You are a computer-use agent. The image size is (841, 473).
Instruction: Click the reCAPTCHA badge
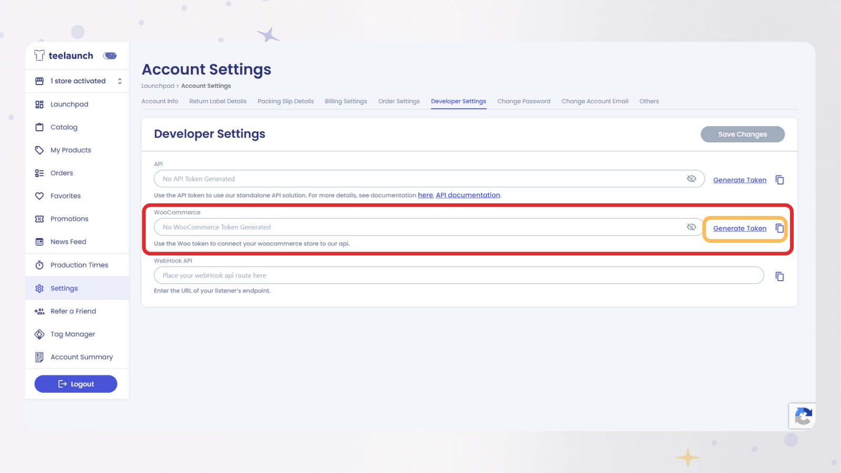802,416
